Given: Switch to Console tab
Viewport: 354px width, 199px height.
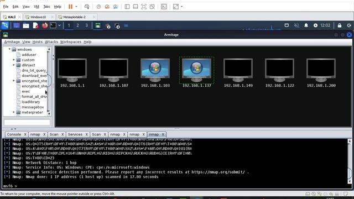Looking at the screenshot, I should coord(14,134).
